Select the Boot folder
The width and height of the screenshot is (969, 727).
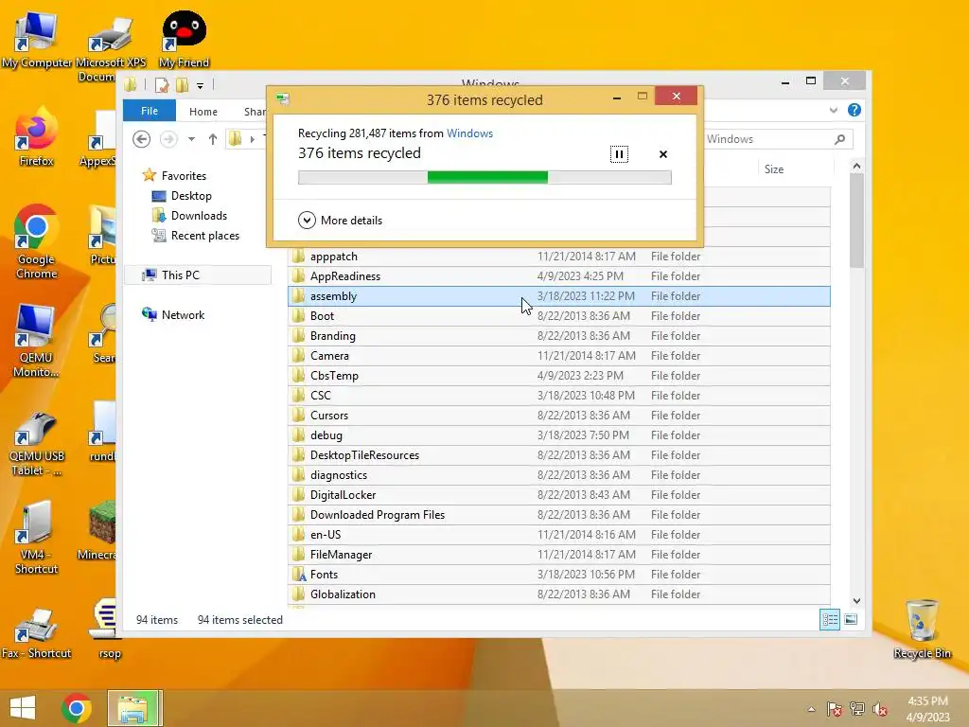[558, 316]
